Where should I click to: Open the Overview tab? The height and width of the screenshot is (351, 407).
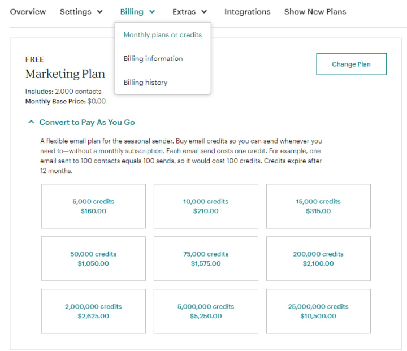28,12
